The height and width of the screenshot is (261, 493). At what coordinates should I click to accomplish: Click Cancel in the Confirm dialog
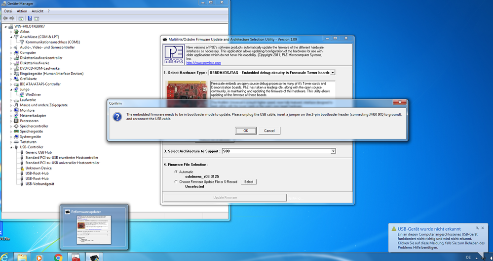click(x=269, y=130)
